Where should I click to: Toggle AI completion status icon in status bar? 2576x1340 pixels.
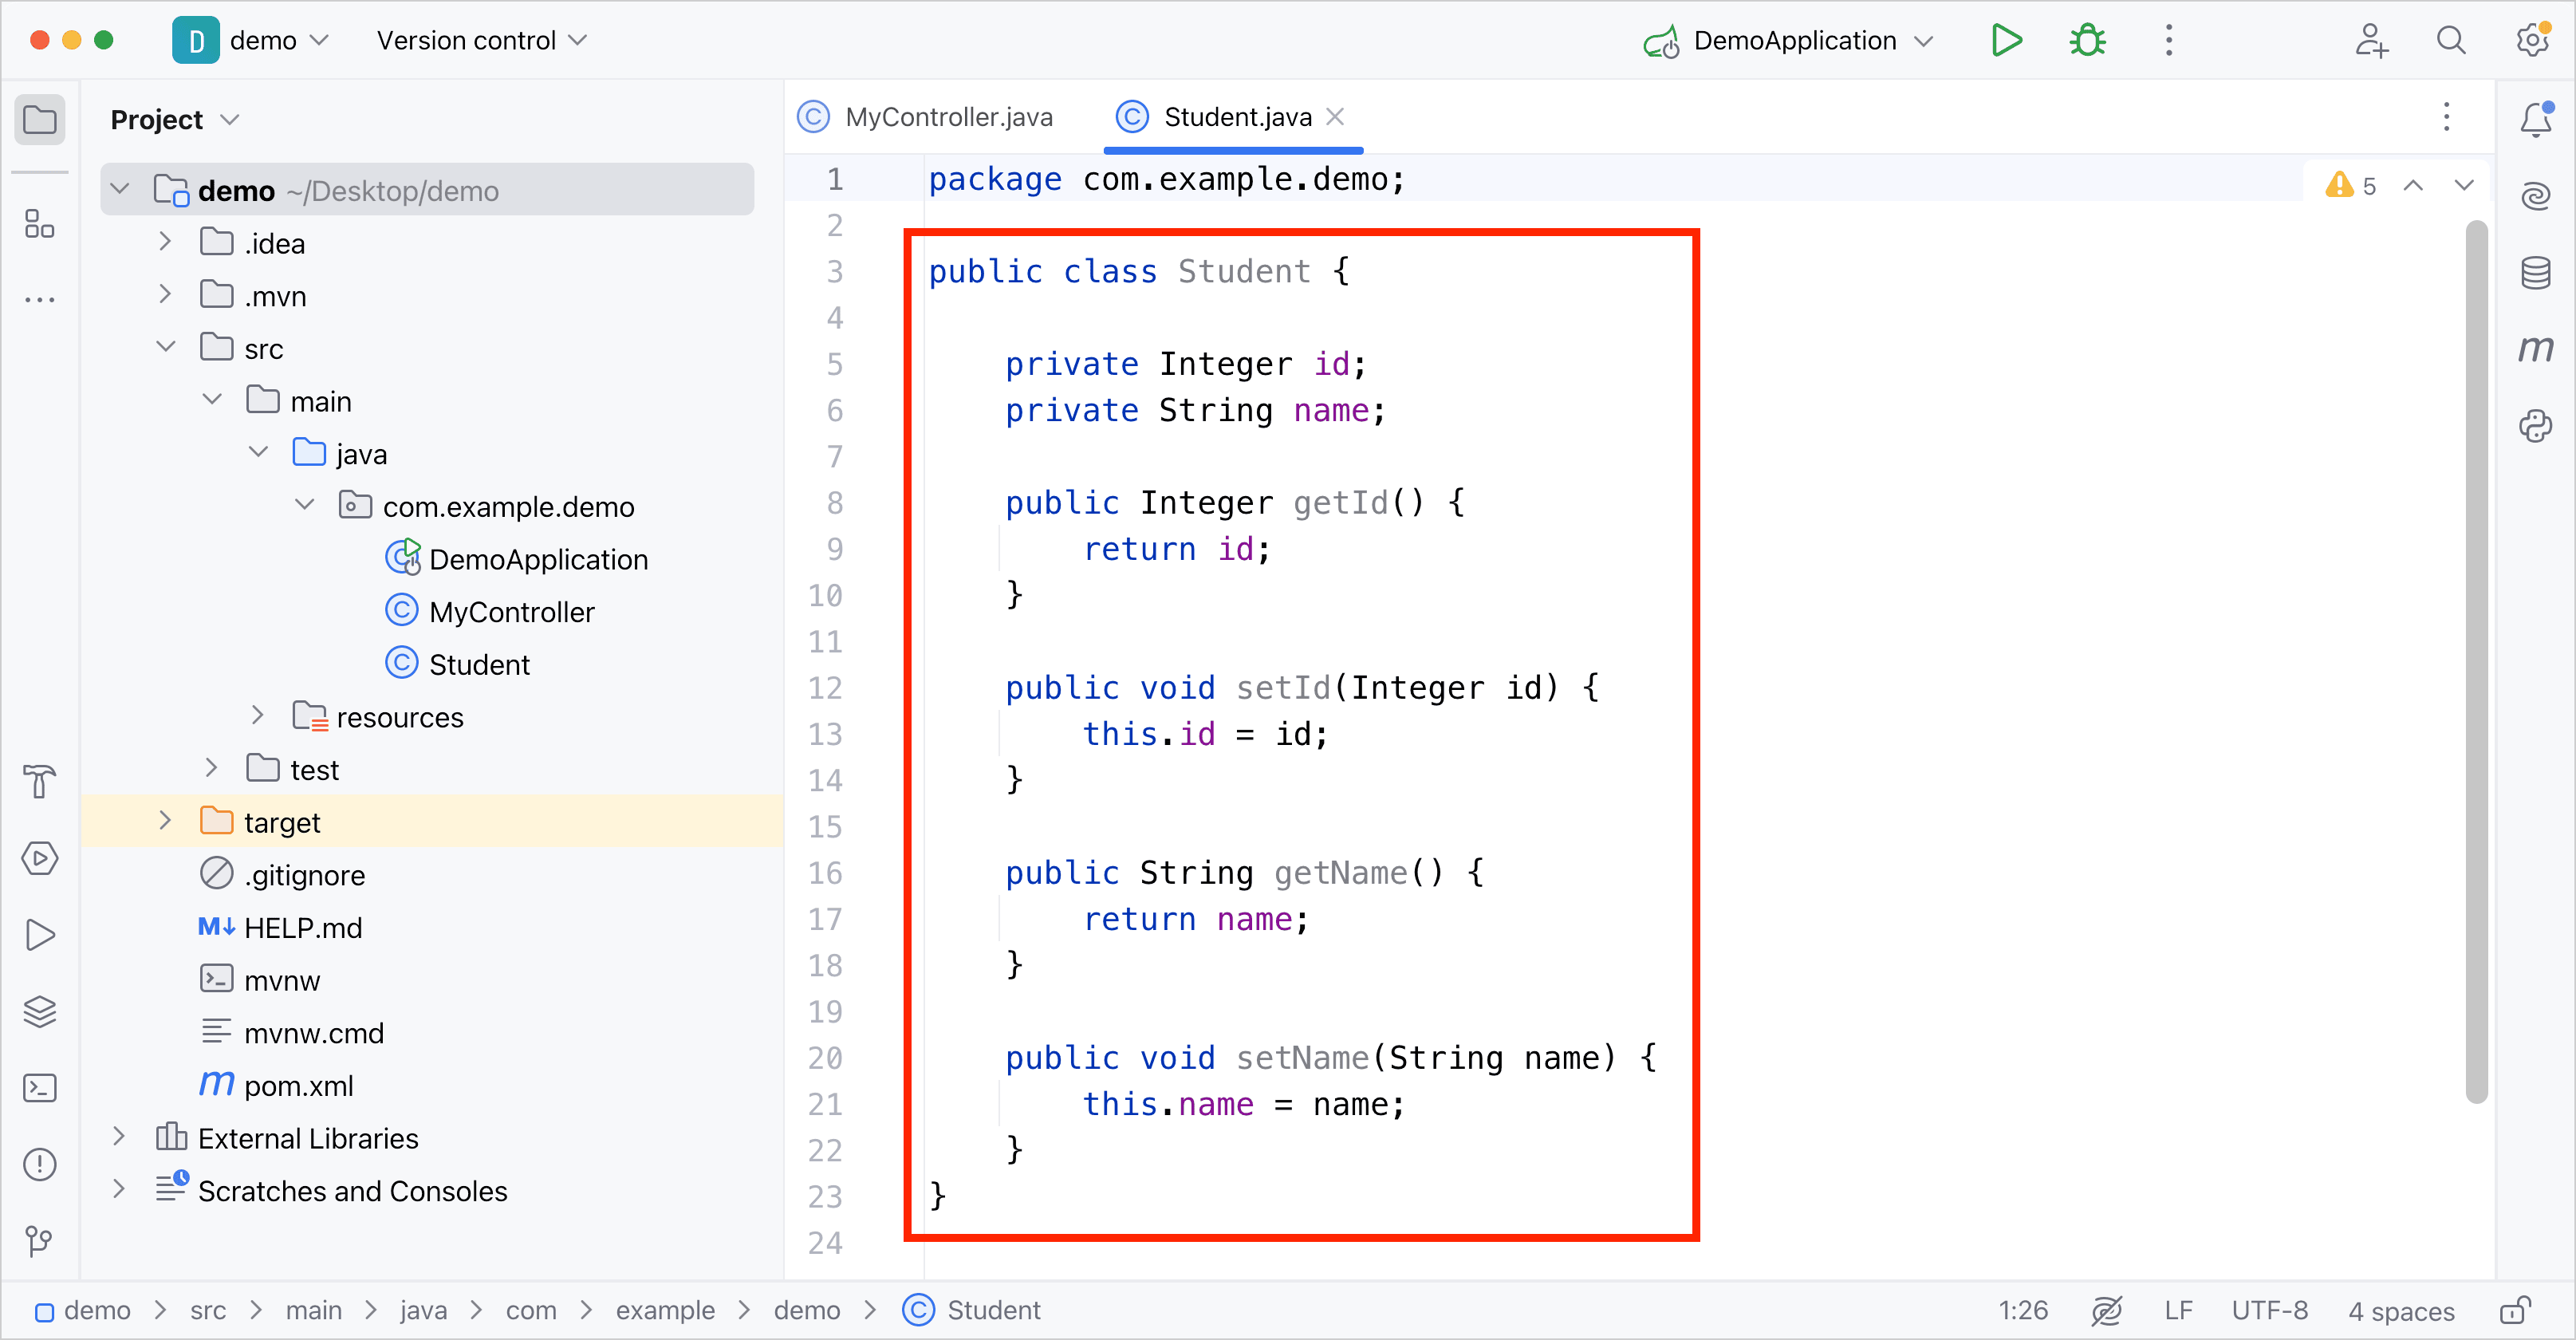tap(2106, 1310)
